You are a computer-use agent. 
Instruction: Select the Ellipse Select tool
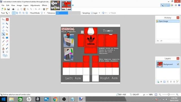tap(3, 31)
